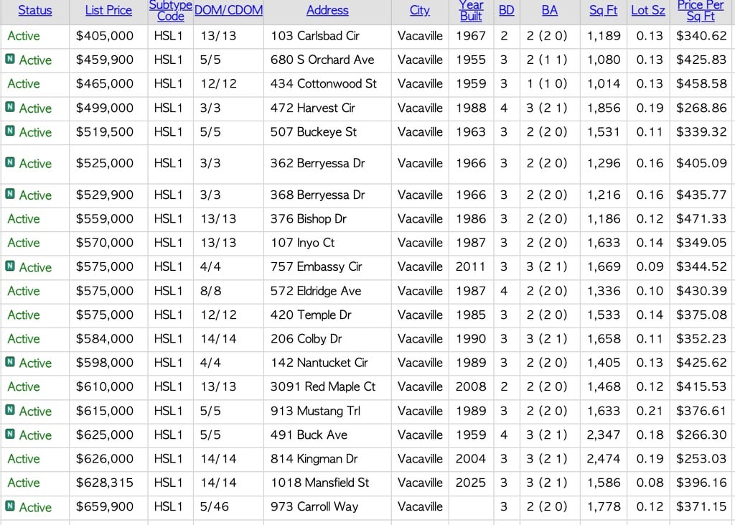
Task: Open the Active status link for 103 Carlsbad Cir
Action: point(24,36)
